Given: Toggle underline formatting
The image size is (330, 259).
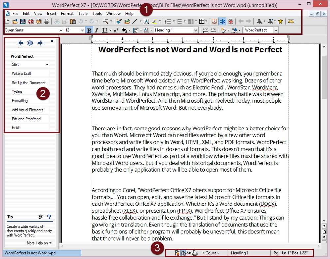Looking at the screenshot, I should click(104, 30).
